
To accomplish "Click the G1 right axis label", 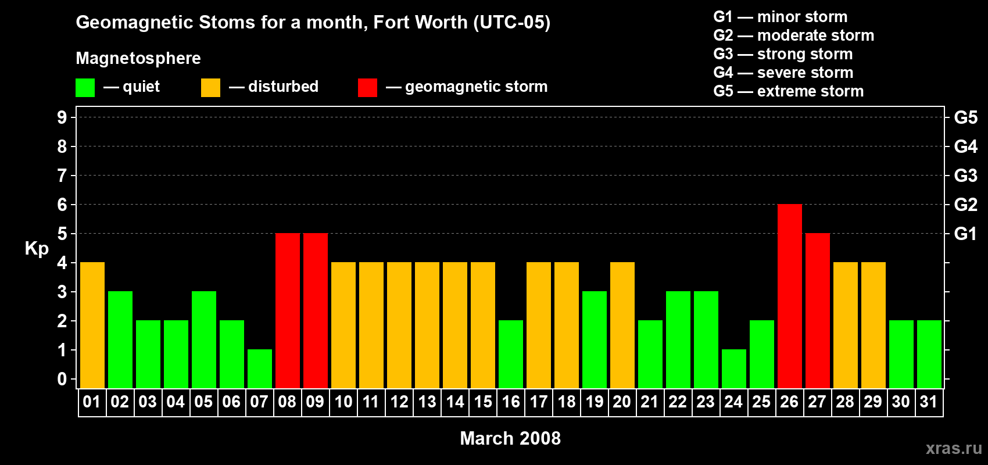I will click(x=966, y=234).
